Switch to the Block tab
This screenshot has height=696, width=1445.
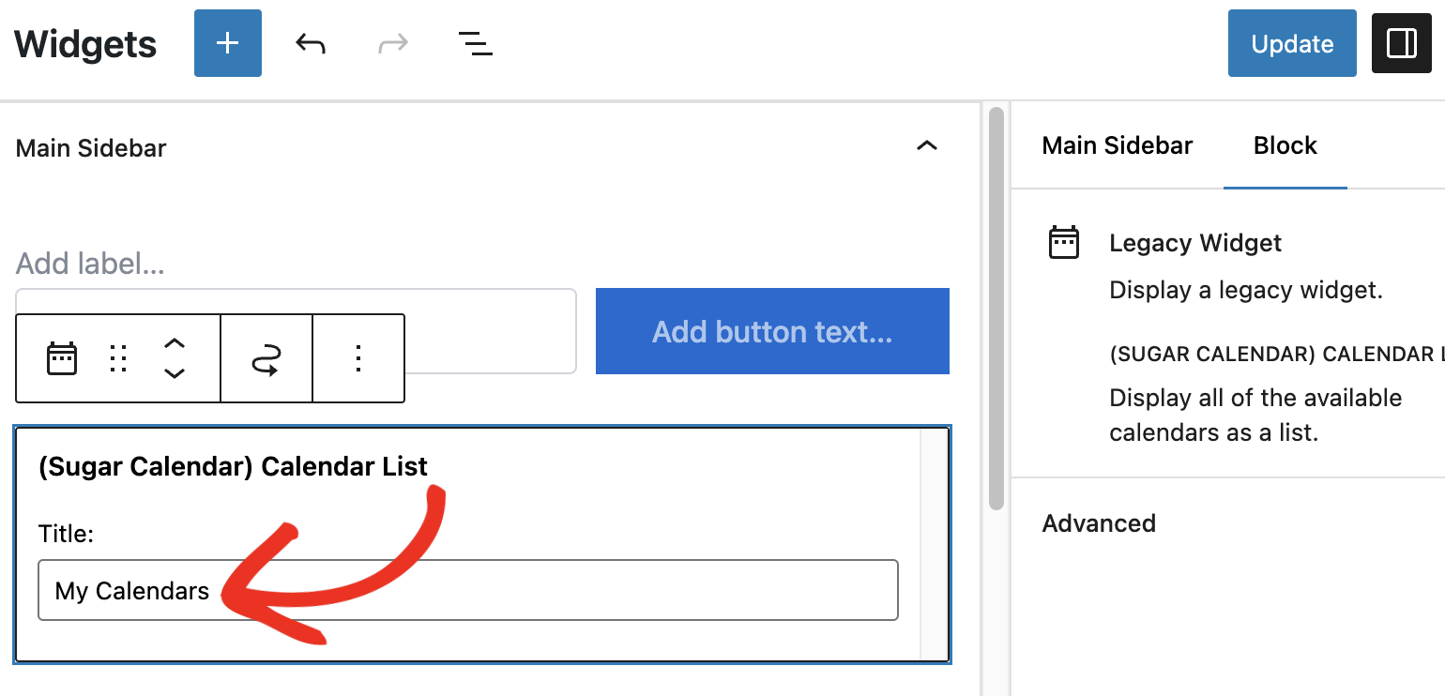pos(1285,145)
